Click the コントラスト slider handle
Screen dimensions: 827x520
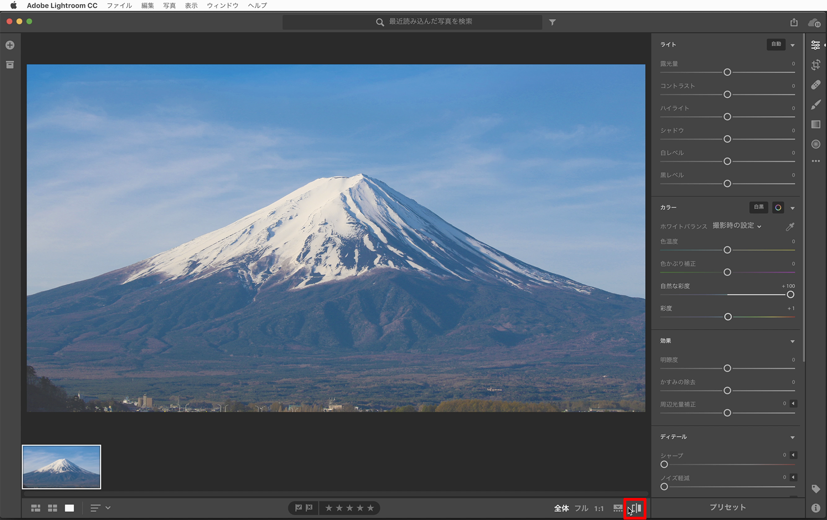pos(727,95)
